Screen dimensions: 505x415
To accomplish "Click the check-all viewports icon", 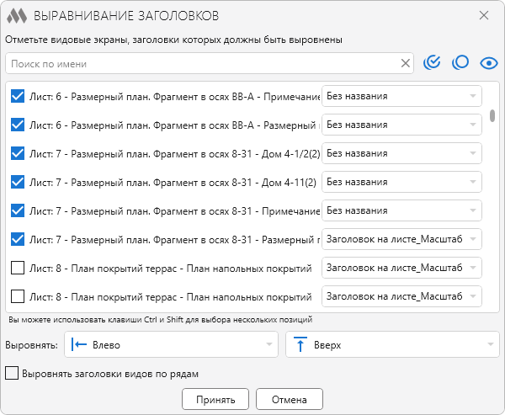I will [432, 62].
